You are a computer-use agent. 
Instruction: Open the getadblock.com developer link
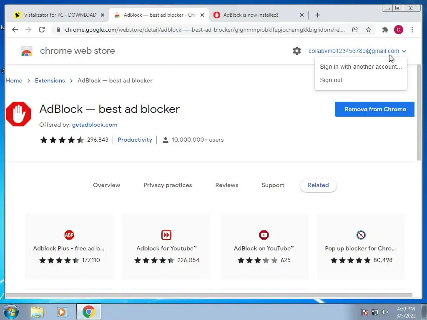coord(95,125)
